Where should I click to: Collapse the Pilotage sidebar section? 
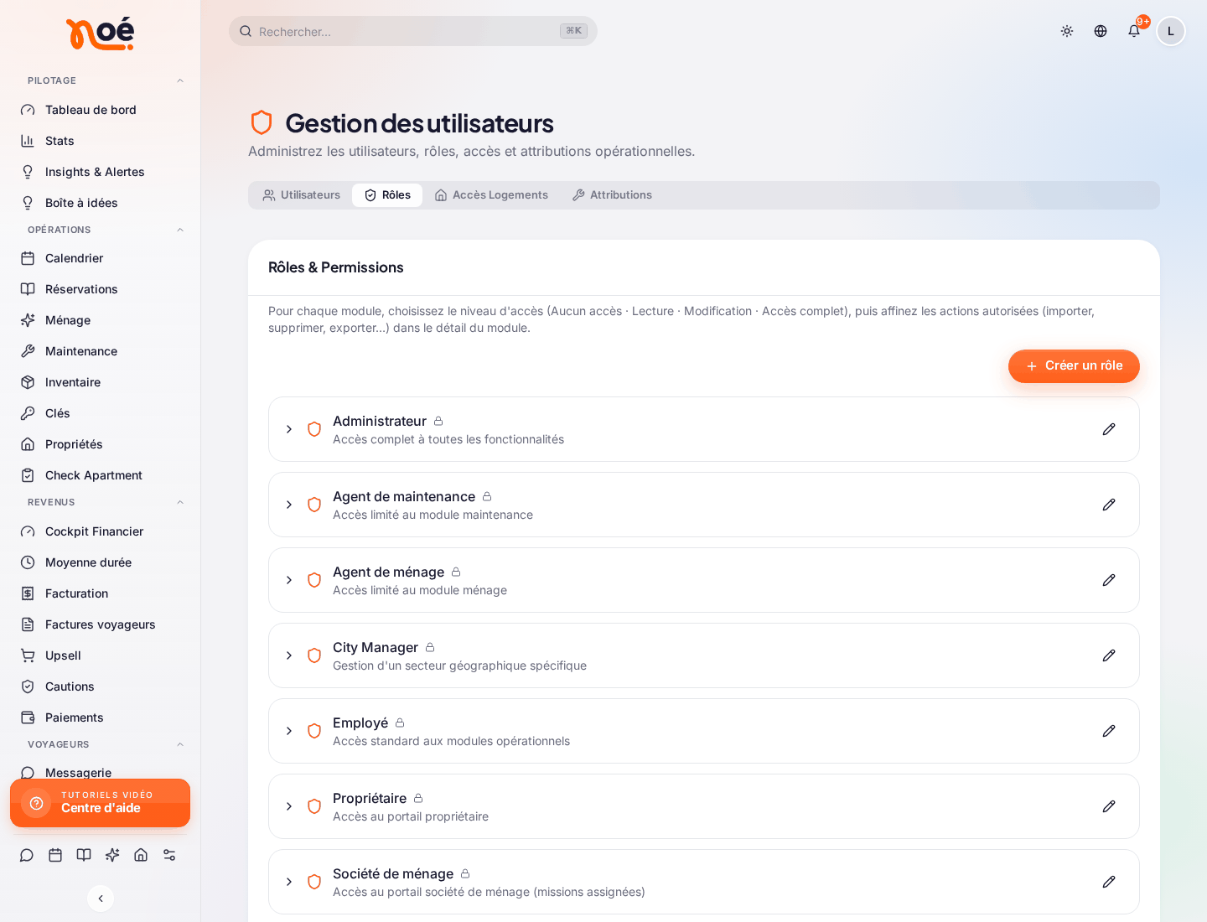[x=180, y=80]
